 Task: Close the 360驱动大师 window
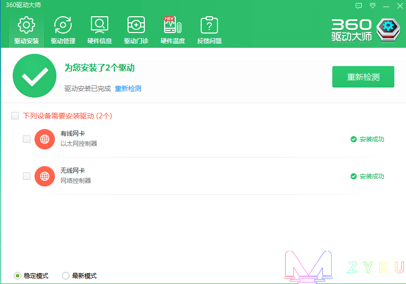click(x=400, y=6)
